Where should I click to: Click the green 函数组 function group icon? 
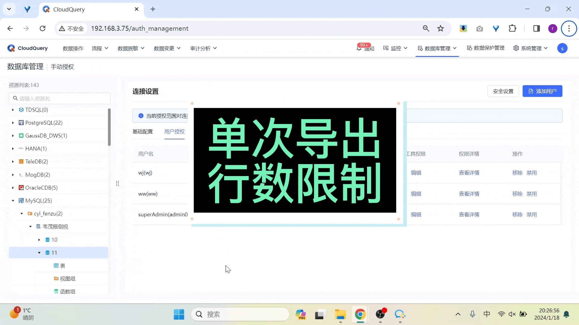point(56,291)
